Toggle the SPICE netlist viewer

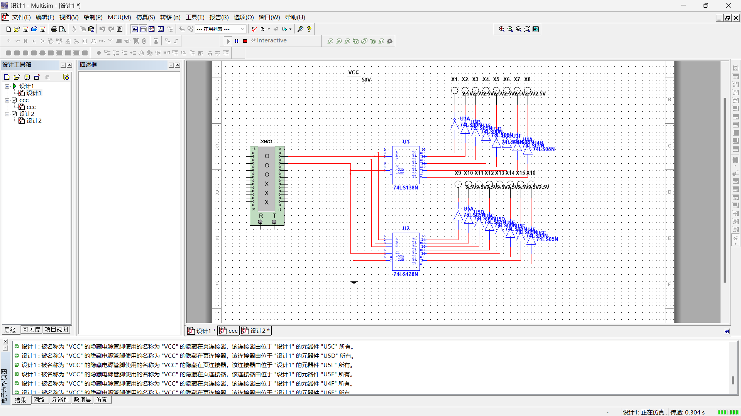[x=152, y=29]
